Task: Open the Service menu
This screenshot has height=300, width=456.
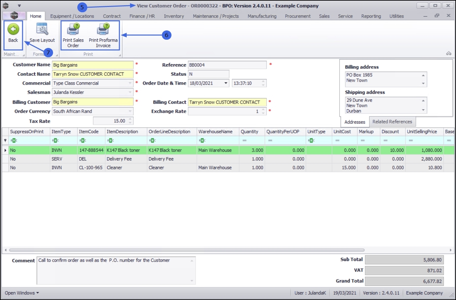Action: point(345,16)
